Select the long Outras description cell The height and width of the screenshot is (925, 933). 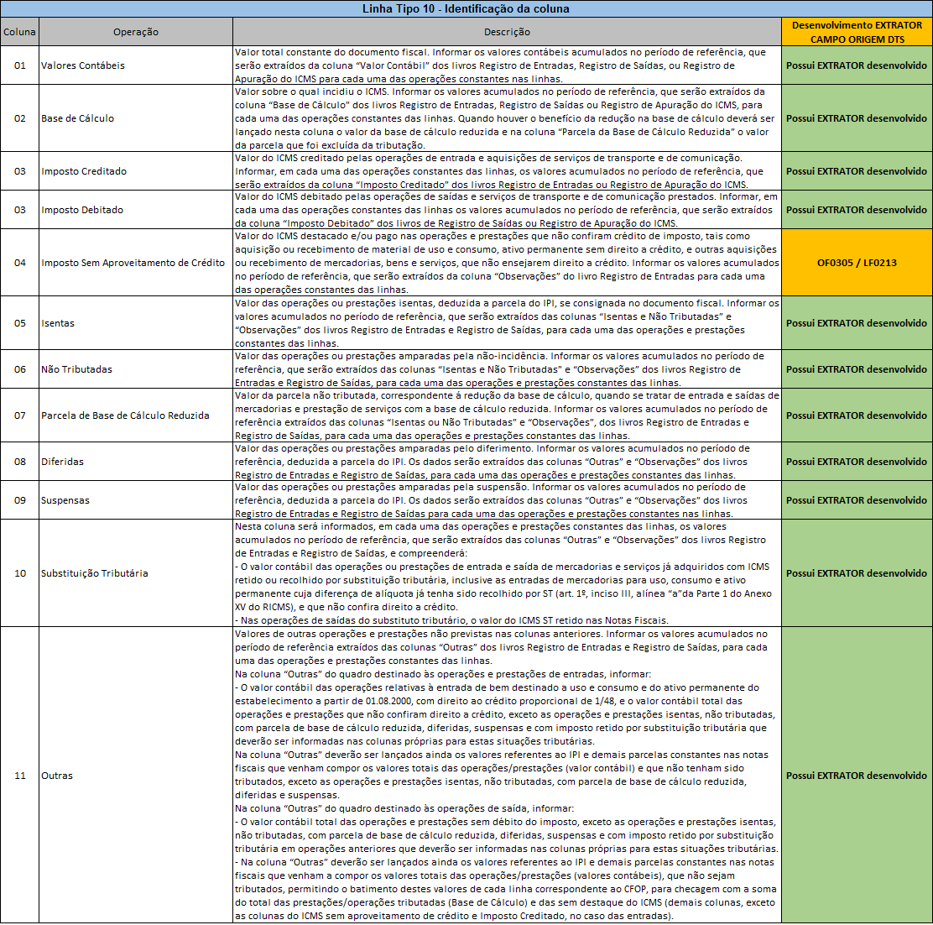(x=507, y=775)
